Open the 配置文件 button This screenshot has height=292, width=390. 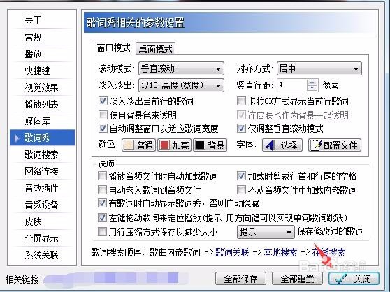coord(335,145)
